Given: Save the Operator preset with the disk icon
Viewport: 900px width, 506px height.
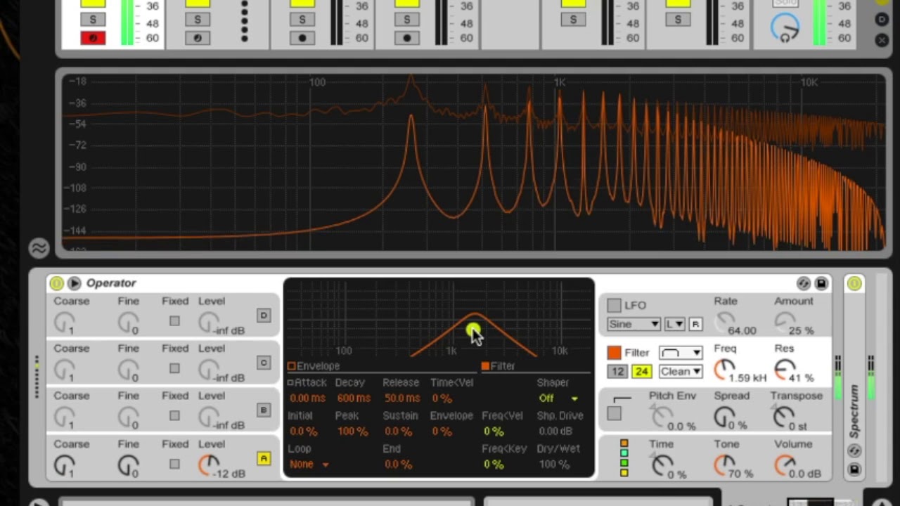Looking at the screenshot, I should coord(821,283).
